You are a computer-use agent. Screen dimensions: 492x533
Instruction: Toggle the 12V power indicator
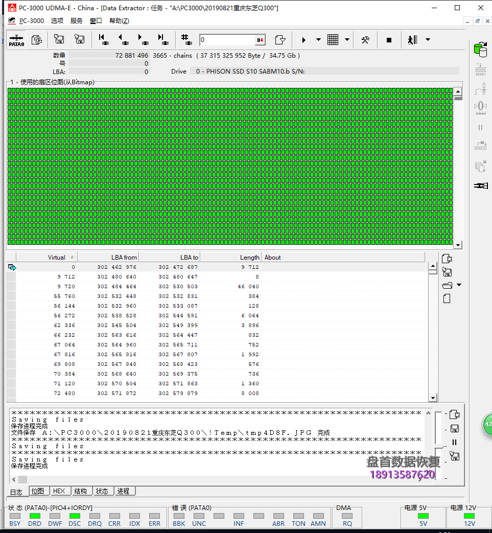(469, 516)
